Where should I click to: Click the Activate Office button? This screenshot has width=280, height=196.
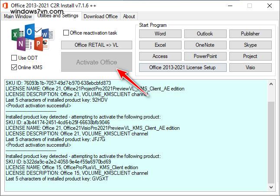(97, 62)
